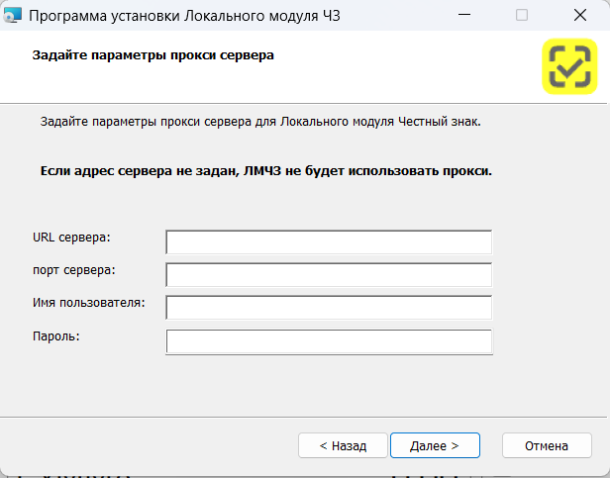Click the disabled maximize button

[522, 15]
